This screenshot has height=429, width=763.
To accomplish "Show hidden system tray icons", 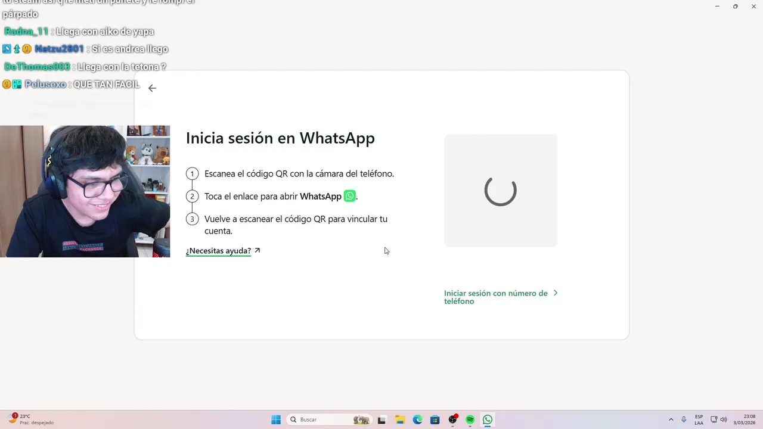I will [x=671, y=419].
